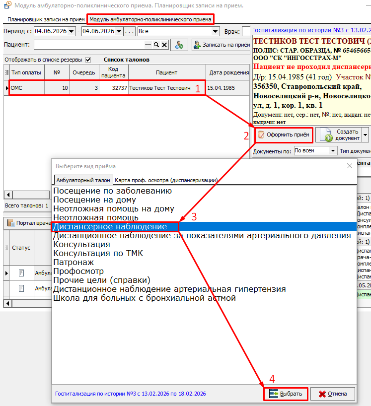Click the grid options icon in Список талонов header
The height and width of the screenshot is (406, 371).
(x=7, y=72)
